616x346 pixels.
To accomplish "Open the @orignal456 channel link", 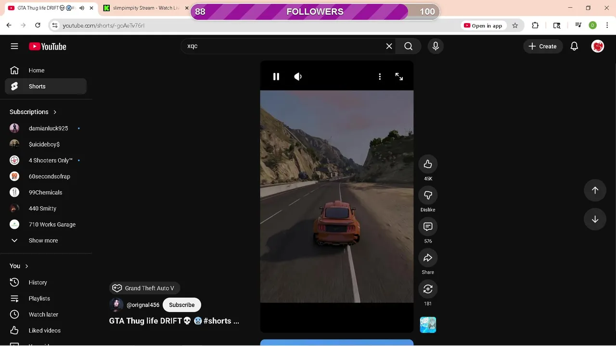I will (143, 305).
